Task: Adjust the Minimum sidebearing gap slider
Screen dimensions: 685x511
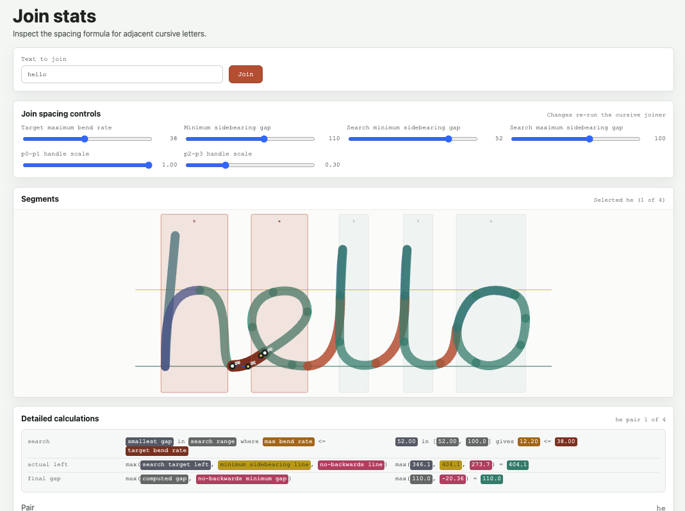Action: tap(250, 139)
